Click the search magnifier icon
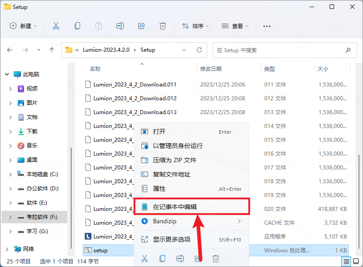Image resolution: width=363 pixels, height=267 pixels. pos(348,50)
